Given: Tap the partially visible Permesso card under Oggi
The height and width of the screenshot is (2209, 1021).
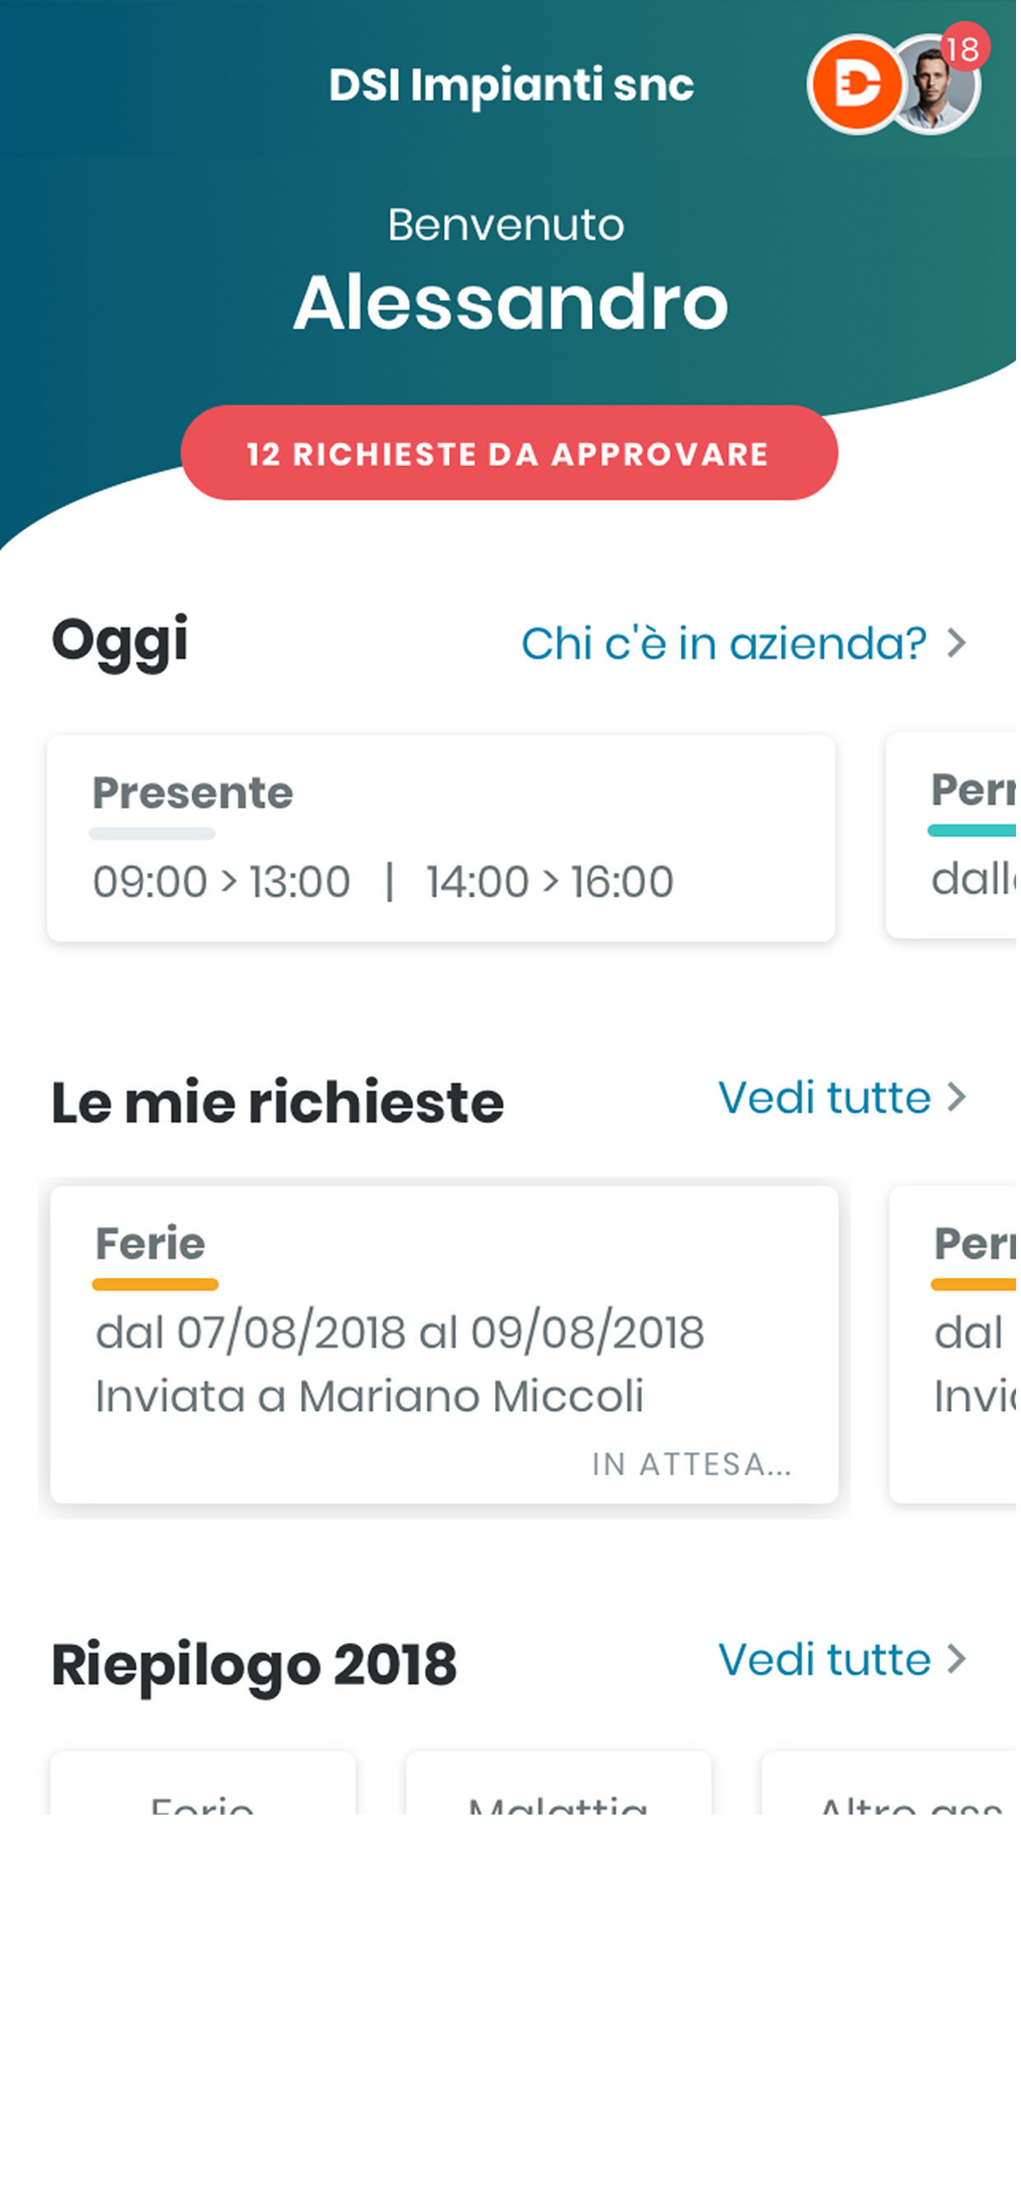Looking at the screenshot, I should pyautogui.click(x=953, y=836).
